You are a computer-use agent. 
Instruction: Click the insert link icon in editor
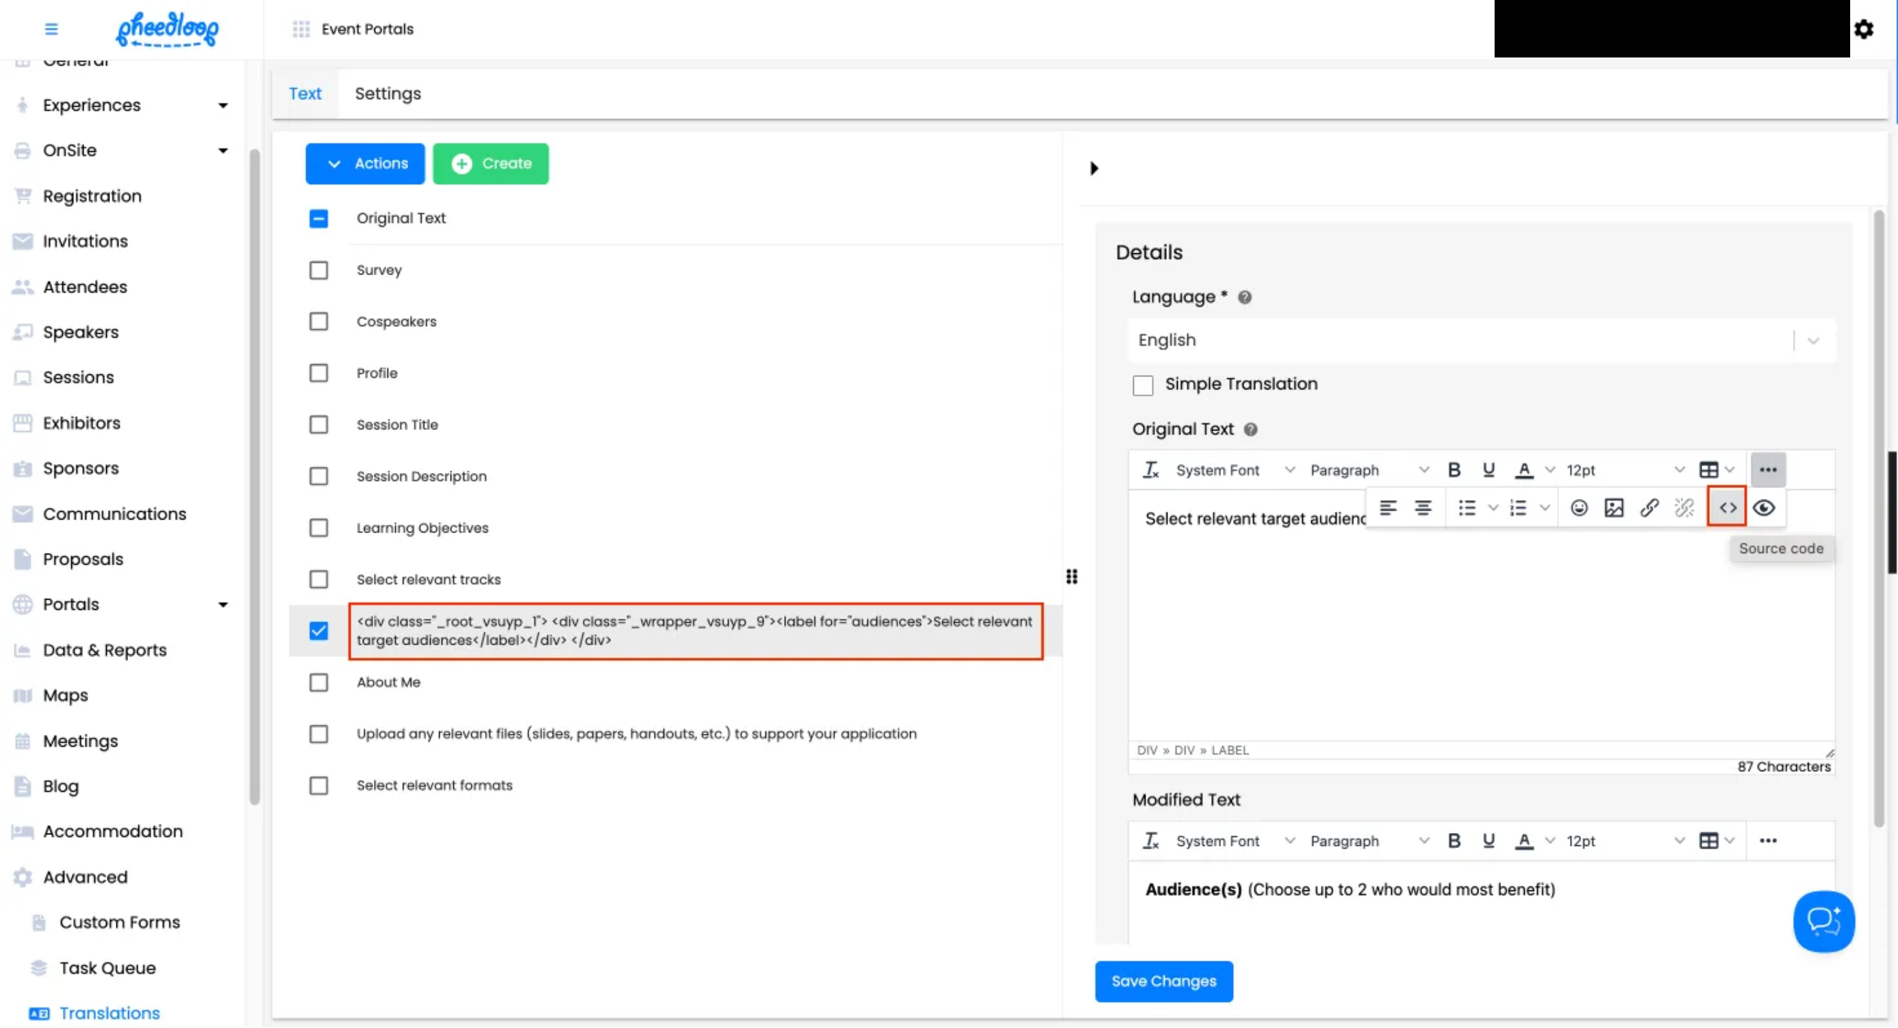click(x=1649, y=507)
